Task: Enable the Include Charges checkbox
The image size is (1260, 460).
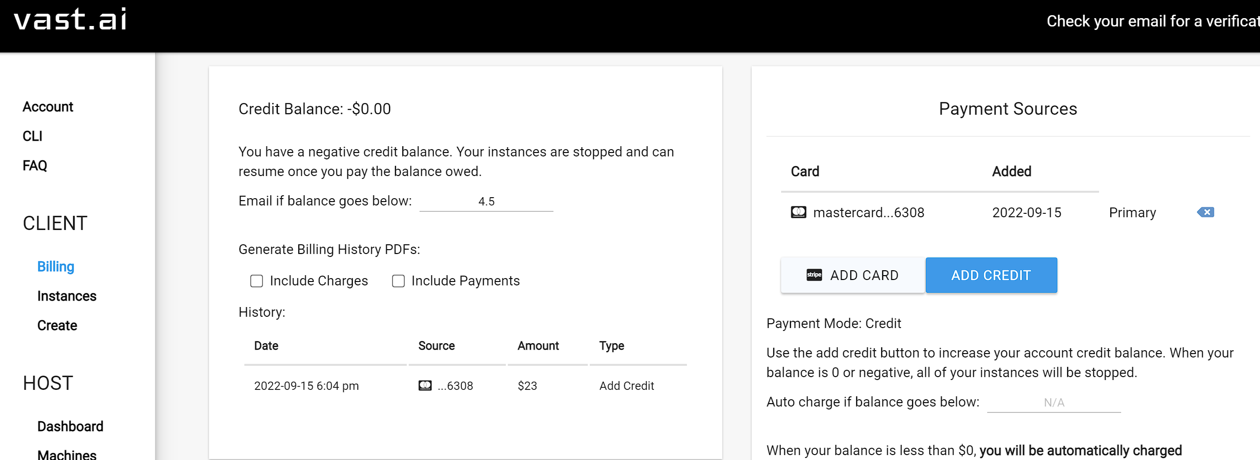Action: coord(257,281)
